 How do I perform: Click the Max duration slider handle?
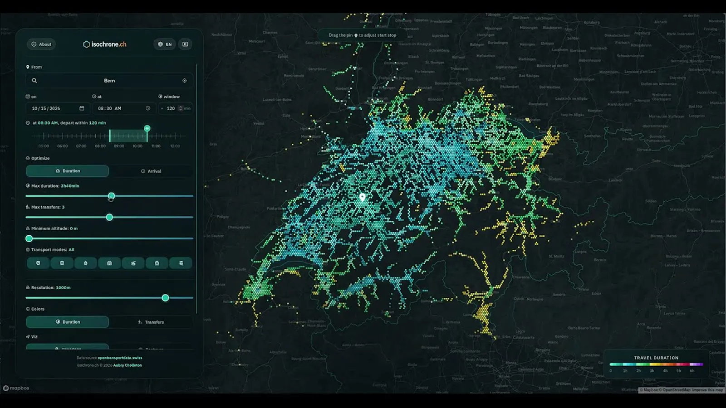click(112, 196)
